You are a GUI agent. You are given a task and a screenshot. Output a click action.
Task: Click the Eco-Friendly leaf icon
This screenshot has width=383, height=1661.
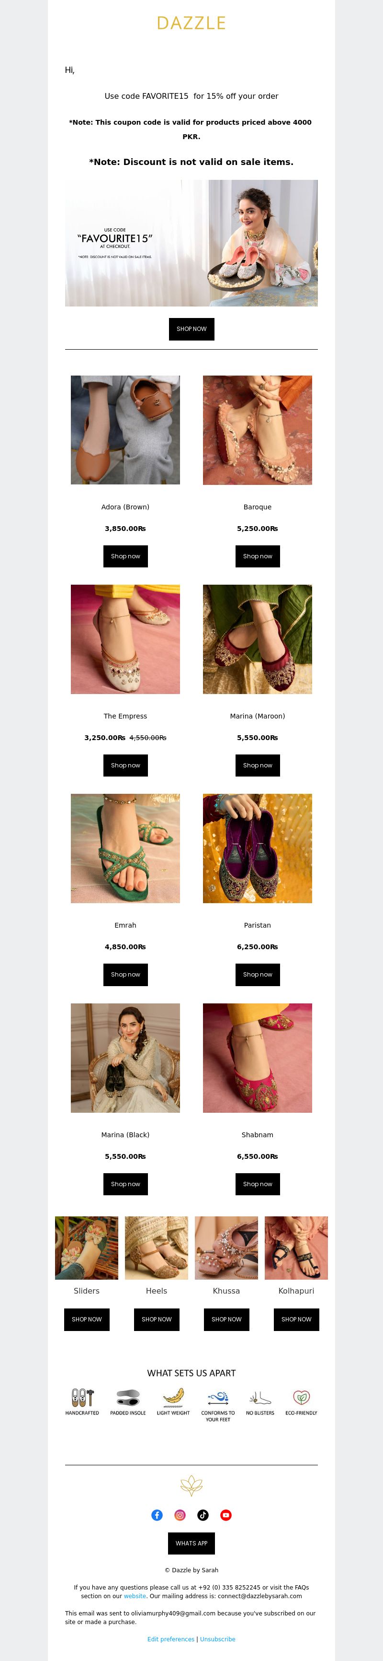[x=301, y=1397]
